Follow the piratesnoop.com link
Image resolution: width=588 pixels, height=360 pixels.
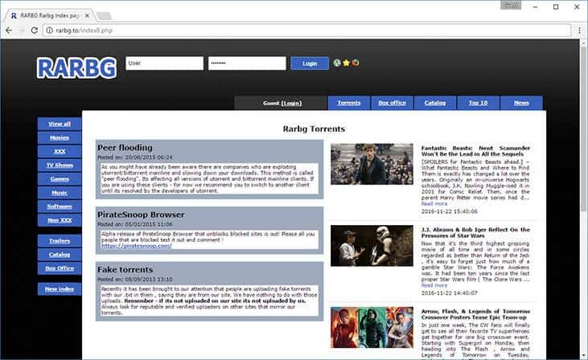(x=137, y=246)
